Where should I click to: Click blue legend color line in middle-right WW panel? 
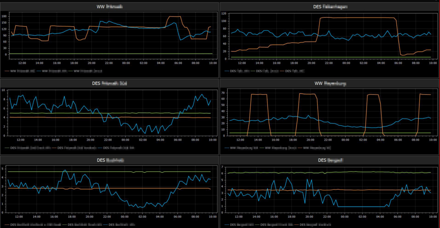(227, 147)
